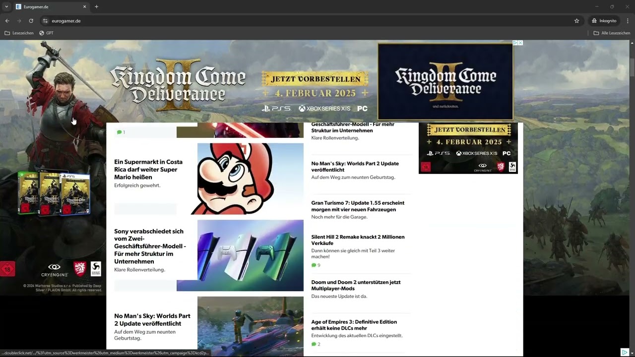Click 'Noch mehr für die Garage.' text

coord(339,217)
